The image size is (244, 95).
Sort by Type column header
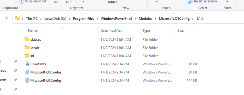(x=146, y=30)
